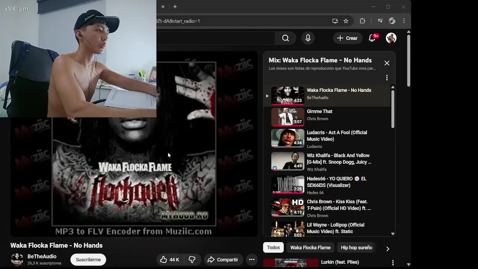The width and height of the screenshot is (478, 269).
Task: Click the playlist scrollbar up arrow
Action: [393, 87]
